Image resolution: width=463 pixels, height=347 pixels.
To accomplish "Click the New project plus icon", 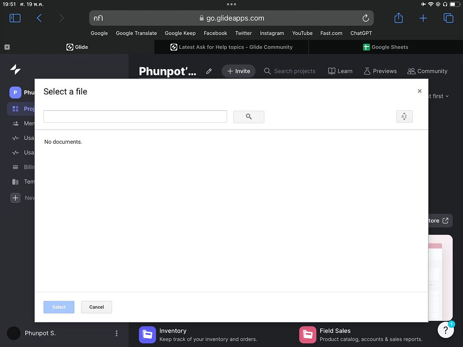I will coord(15,197).
